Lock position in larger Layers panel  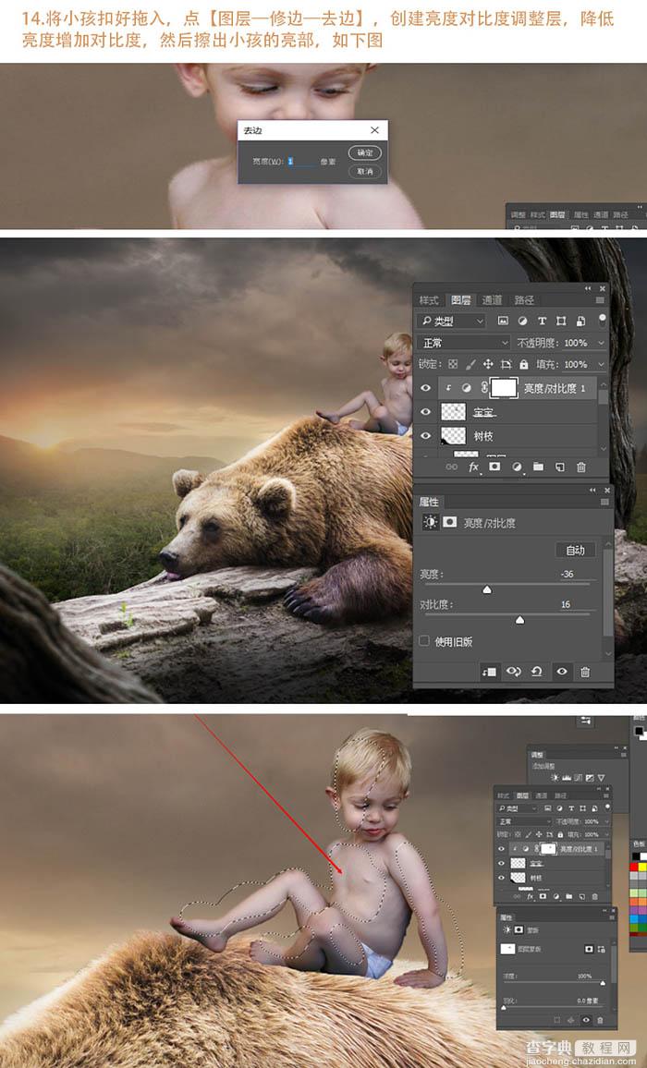[x=488, y=364]
